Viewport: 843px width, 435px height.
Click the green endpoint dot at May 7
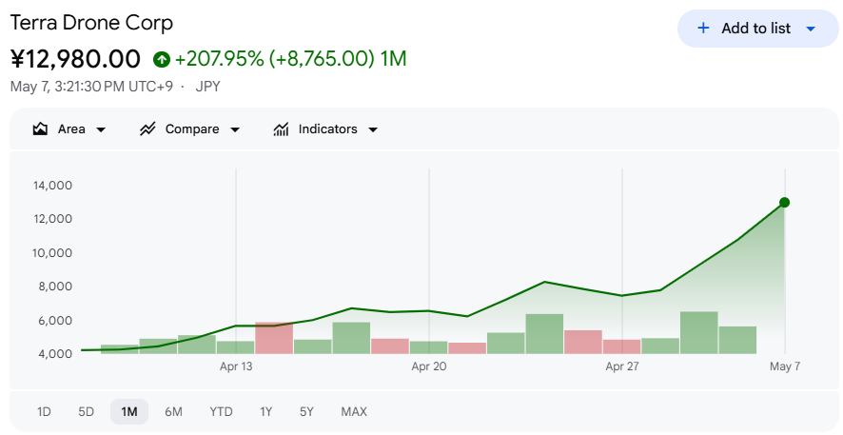784,202
